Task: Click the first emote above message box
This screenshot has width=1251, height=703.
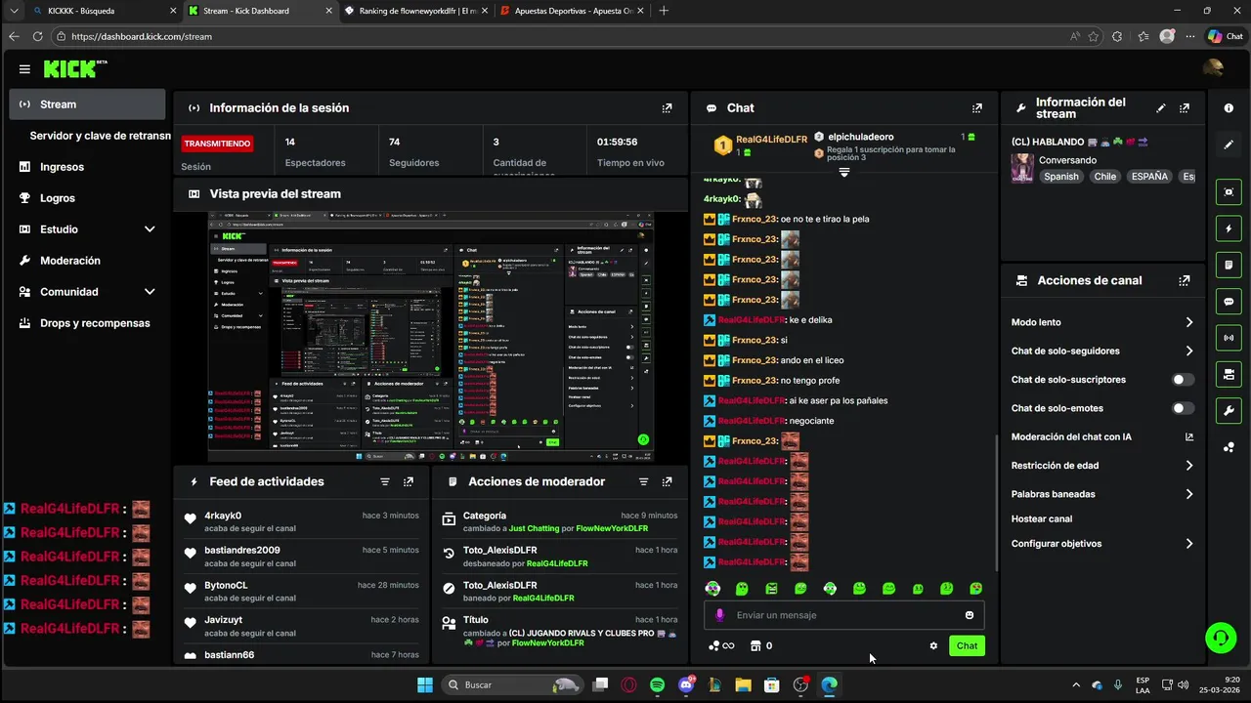Action: pos(712,589)
